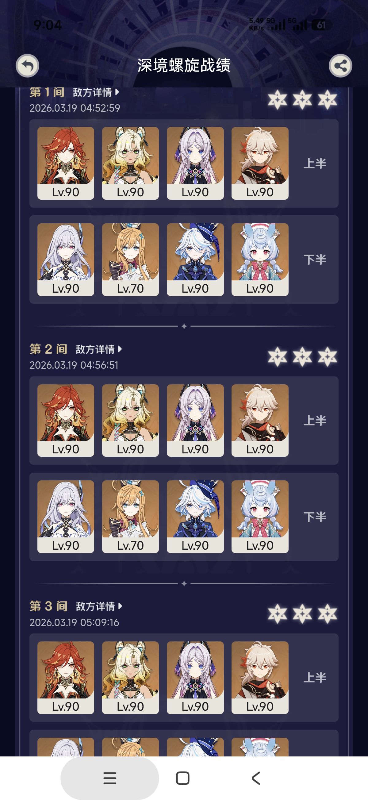Tap the back arrow icon at top
368x800 pixels.
[x=27, y=66]
